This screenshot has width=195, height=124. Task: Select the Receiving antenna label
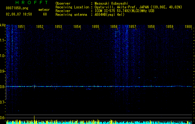tap(71, 15)
